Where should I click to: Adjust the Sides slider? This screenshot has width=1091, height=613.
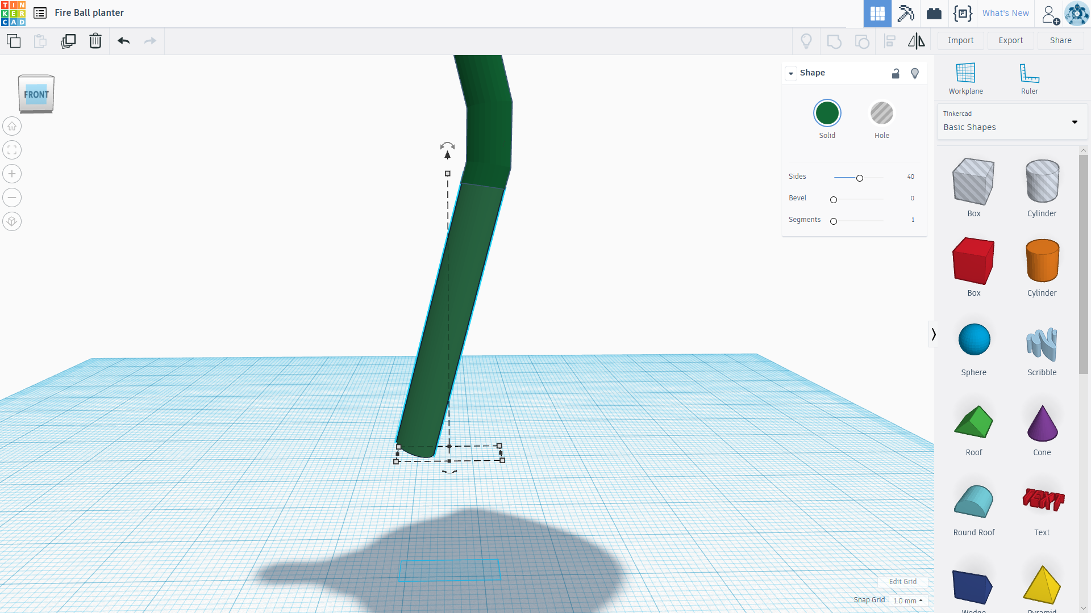coord(859,178)
